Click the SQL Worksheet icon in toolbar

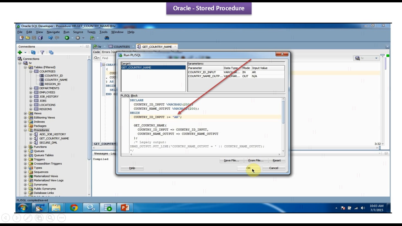click(x=92, y=38)
